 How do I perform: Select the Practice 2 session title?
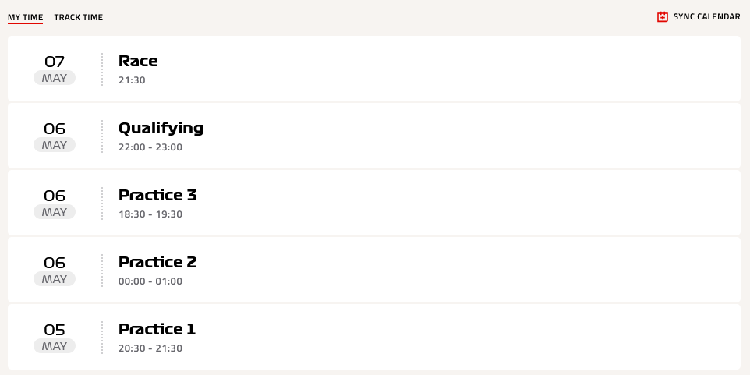157,262
